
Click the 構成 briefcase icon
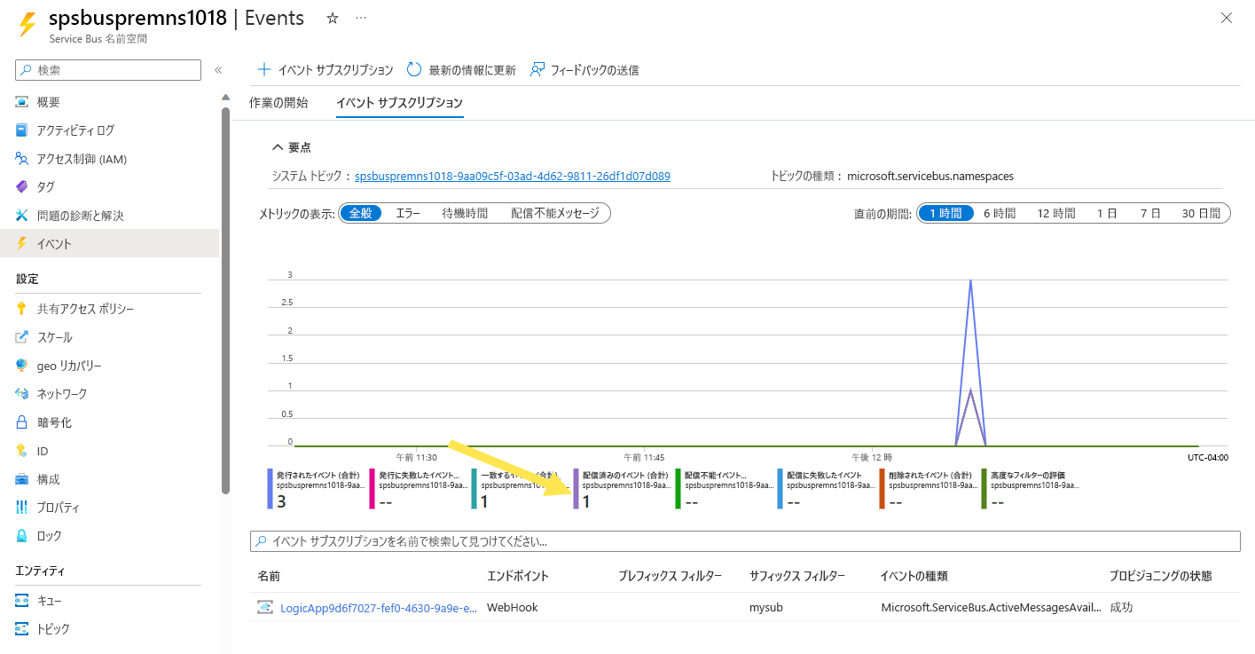[22, 479]
